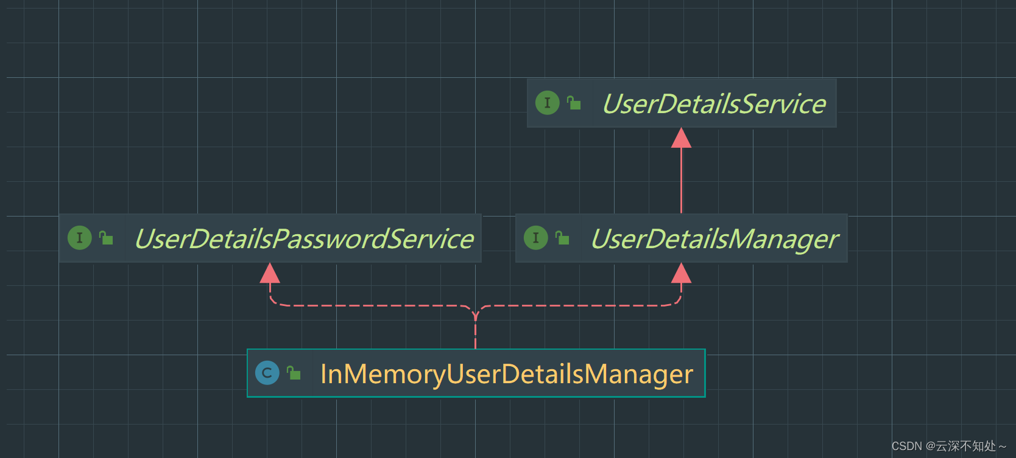The width and height of the screenshot is (1016, 458).
Task: Select solid inheritance arrow to UserDetailsService
Action: pyautogui.click(x=681, y=171)
